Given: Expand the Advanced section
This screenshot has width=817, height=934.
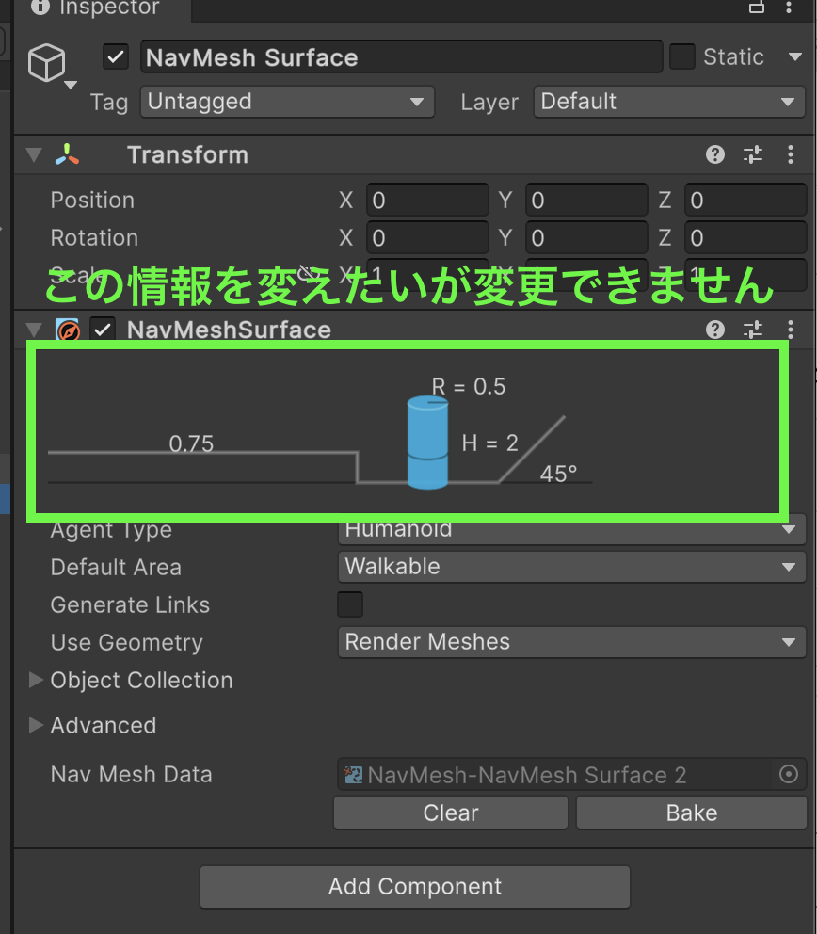Looking at the screenshot, I should [35, 725].
